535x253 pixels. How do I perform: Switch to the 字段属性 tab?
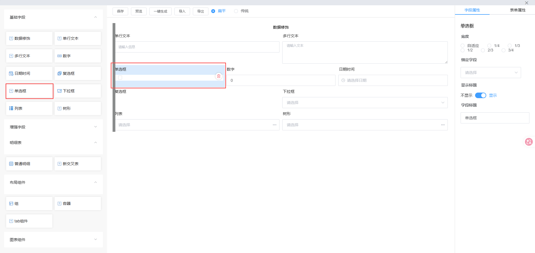pyautogui.click(x=472, y=10)
